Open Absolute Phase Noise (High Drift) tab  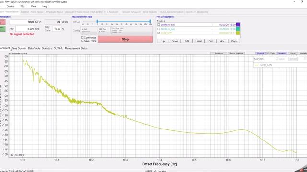click(83, 12)
